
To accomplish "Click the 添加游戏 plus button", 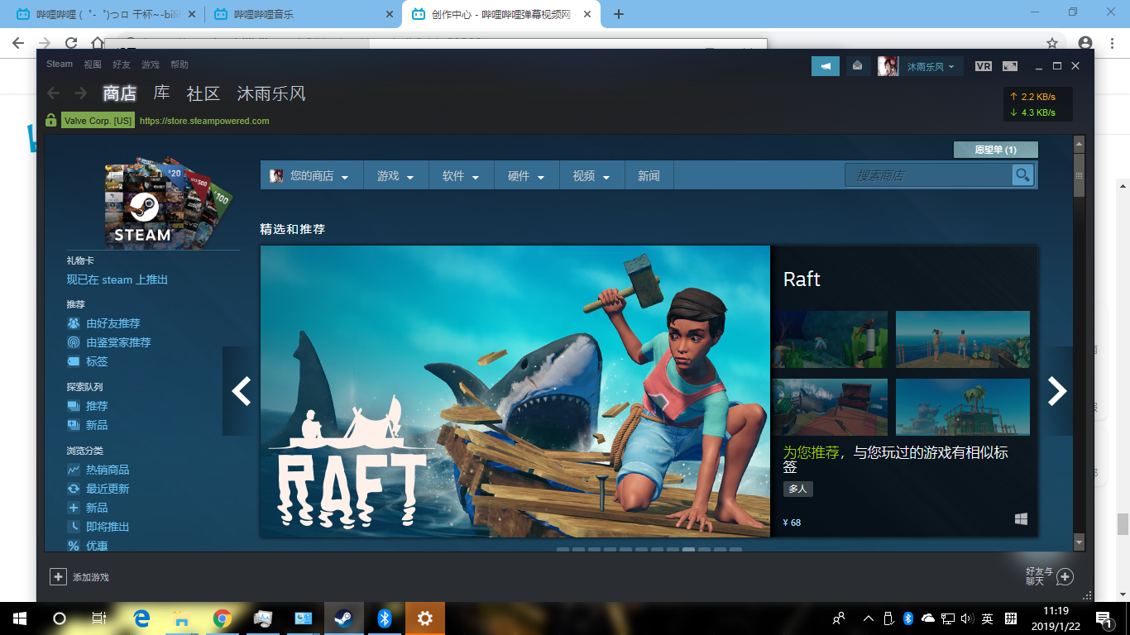I will 58,576.
